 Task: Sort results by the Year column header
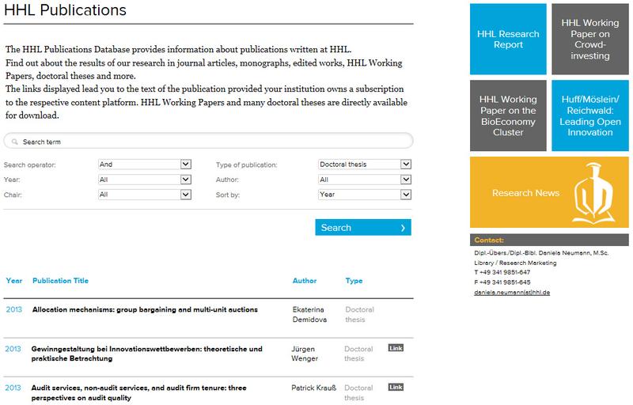point(14,281)
